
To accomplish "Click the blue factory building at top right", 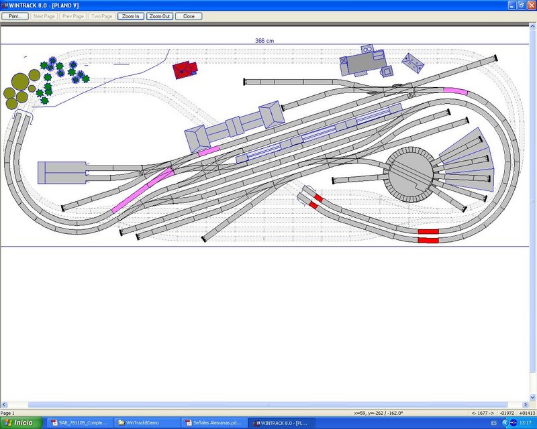I will 366,62.
